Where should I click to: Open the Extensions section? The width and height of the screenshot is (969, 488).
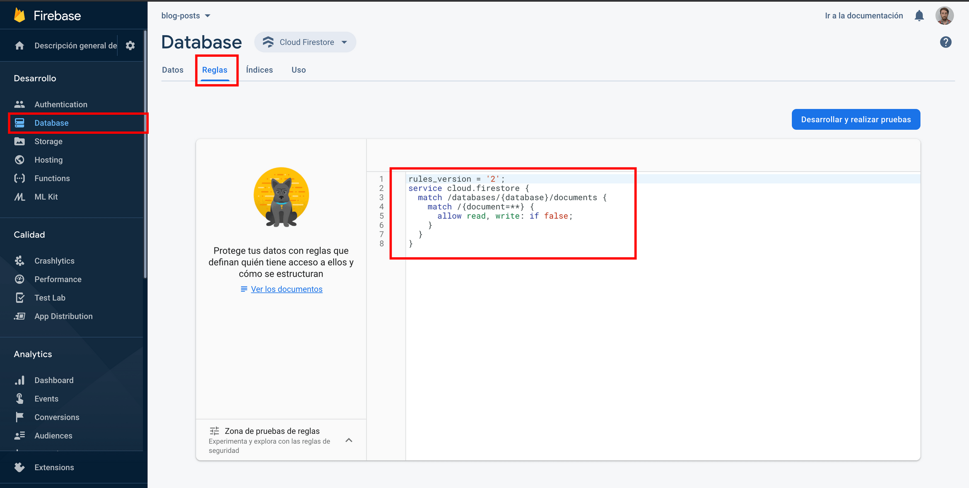point(54,467)
